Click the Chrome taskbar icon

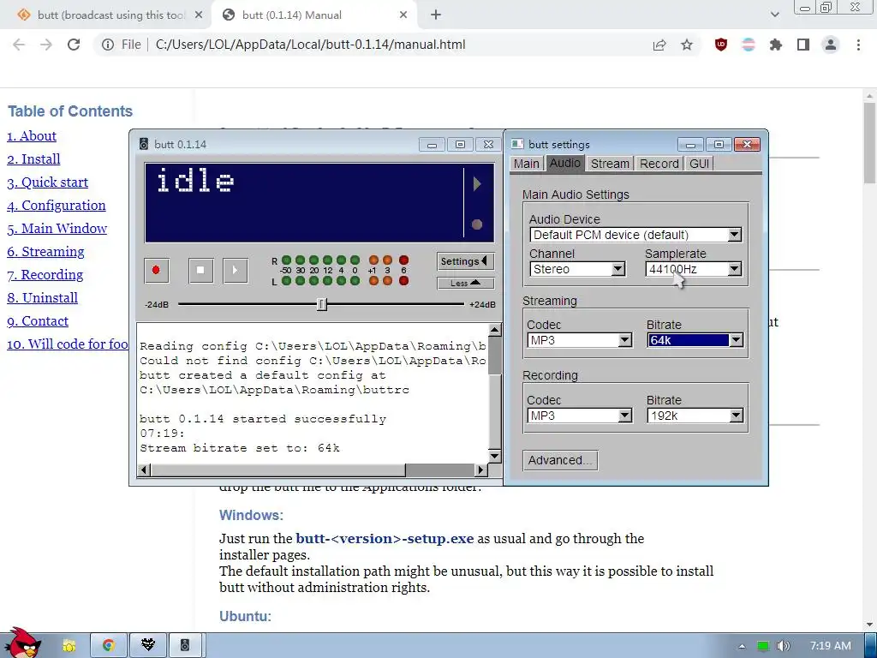coord(109,646)
